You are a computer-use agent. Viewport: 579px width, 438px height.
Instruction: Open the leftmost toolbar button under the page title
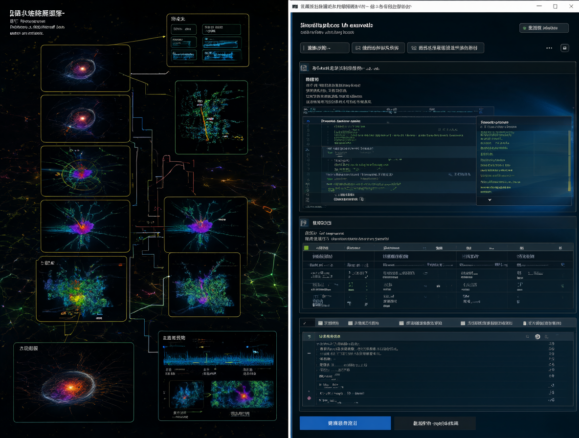325,48
